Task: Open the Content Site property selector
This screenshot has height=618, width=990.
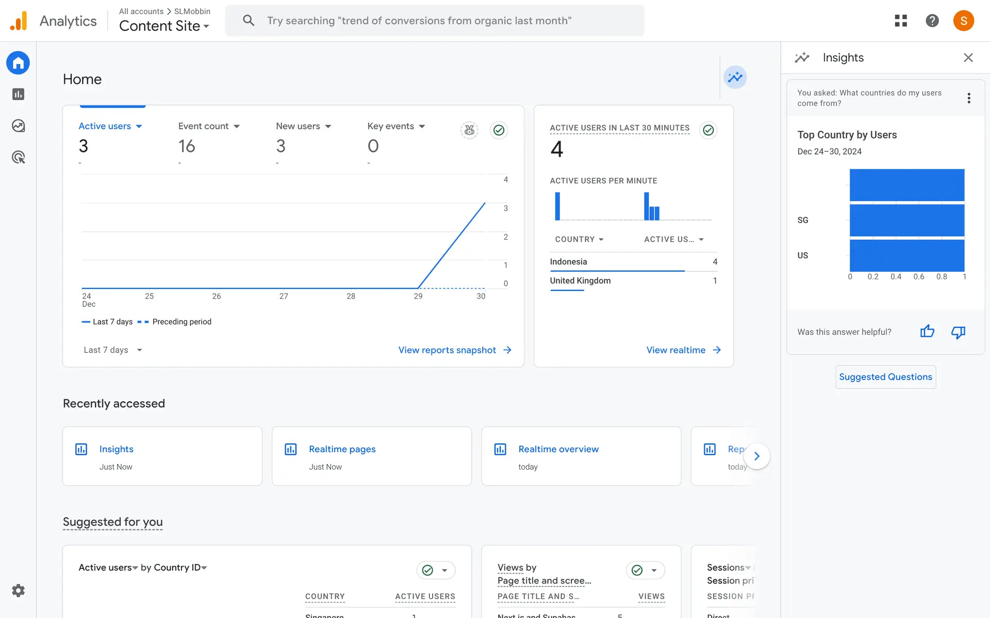Action: [x=164, y=26]
